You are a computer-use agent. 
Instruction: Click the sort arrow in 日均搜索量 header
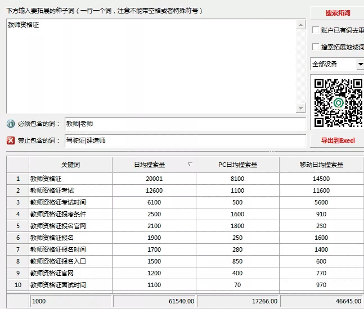point(190,165)
